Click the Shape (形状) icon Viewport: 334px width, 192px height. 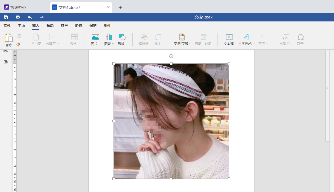(122, 37)
